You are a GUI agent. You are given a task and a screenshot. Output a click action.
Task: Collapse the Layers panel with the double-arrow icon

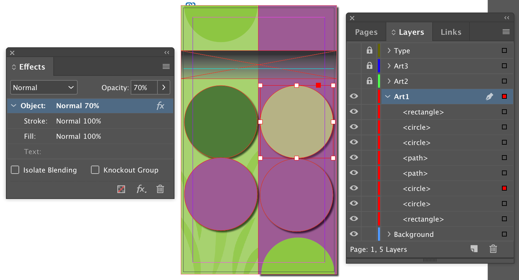pos(507,18)
